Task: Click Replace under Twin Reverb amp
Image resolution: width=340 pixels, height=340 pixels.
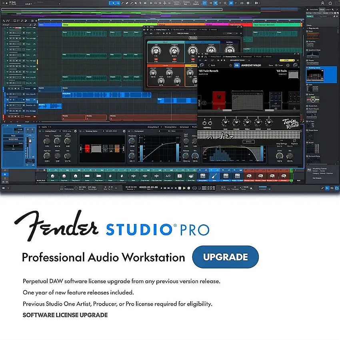Action: pos(294,142)
